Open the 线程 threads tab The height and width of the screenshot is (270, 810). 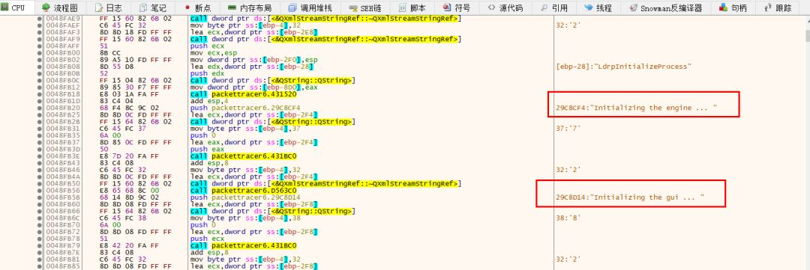pos(598,7)
